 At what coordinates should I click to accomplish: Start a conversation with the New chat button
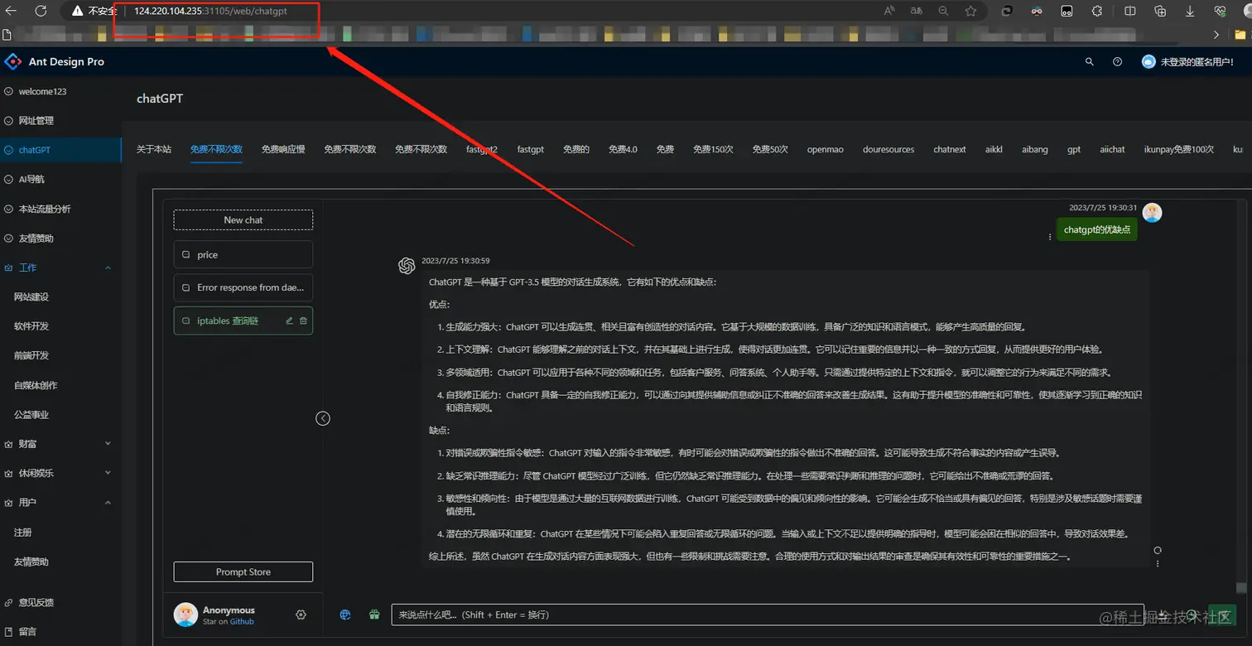click(243, 219)
